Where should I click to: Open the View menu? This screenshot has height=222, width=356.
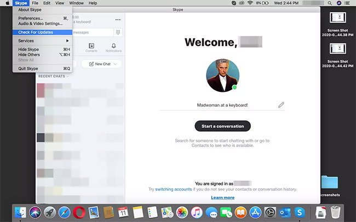click(60, 3)
